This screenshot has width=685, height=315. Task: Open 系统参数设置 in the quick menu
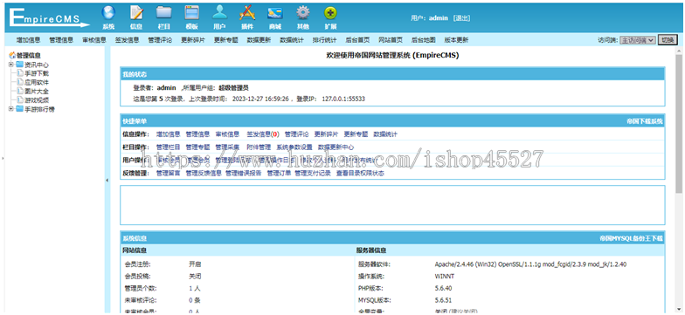click(294, 147)
